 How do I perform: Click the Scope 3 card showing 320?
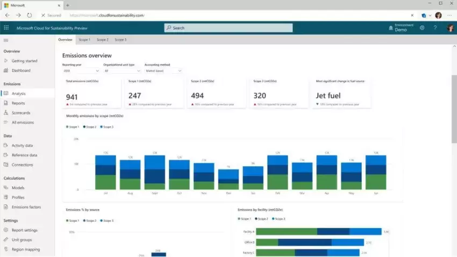[279, 93]
